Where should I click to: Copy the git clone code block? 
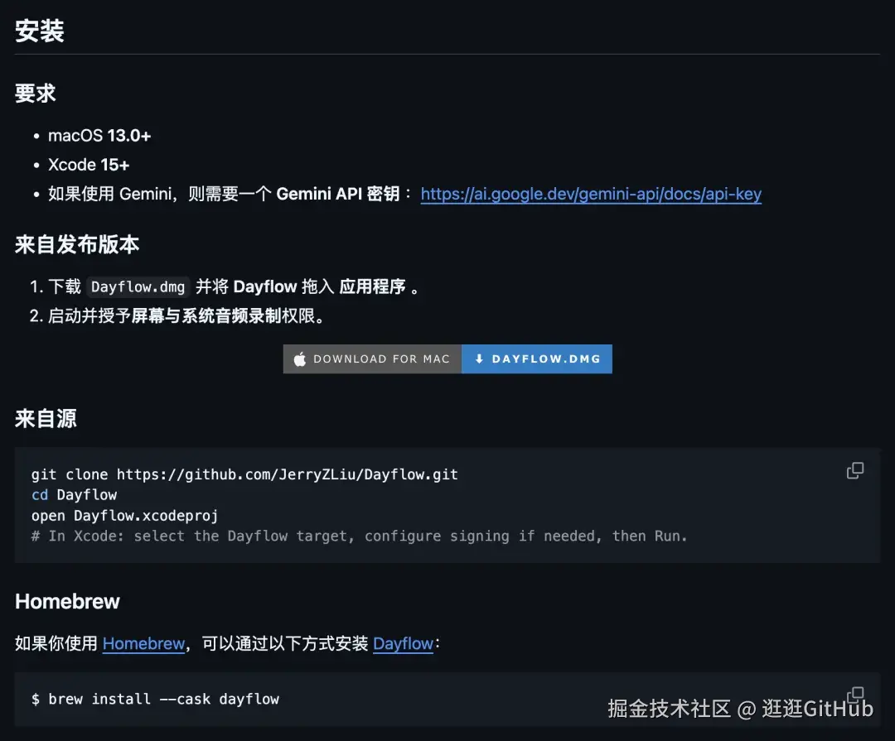tap(855, 470)
